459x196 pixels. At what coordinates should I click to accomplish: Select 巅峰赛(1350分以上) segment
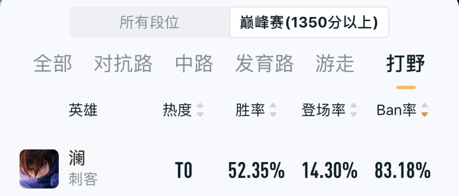tap(309, 22)
